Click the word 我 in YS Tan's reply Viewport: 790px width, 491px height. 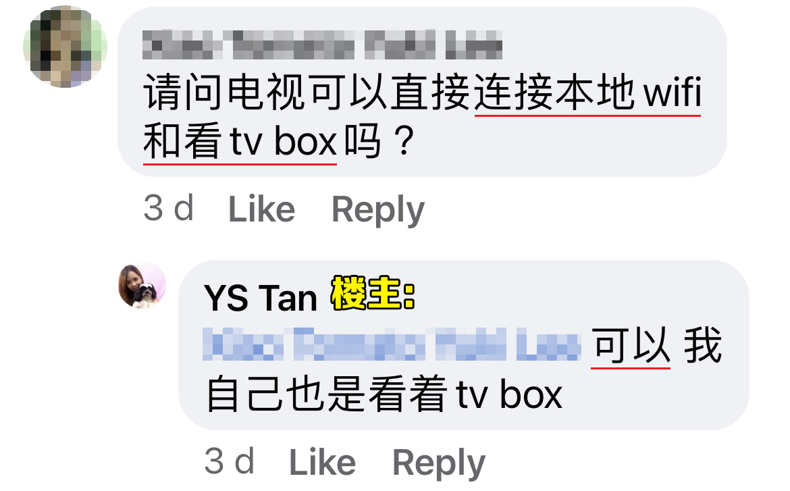(x=703, y=346)
